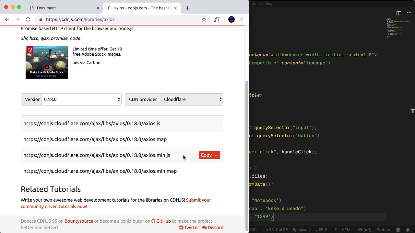Go back using the browser back arrow
The image size is (415, 233).
(7, 19)
